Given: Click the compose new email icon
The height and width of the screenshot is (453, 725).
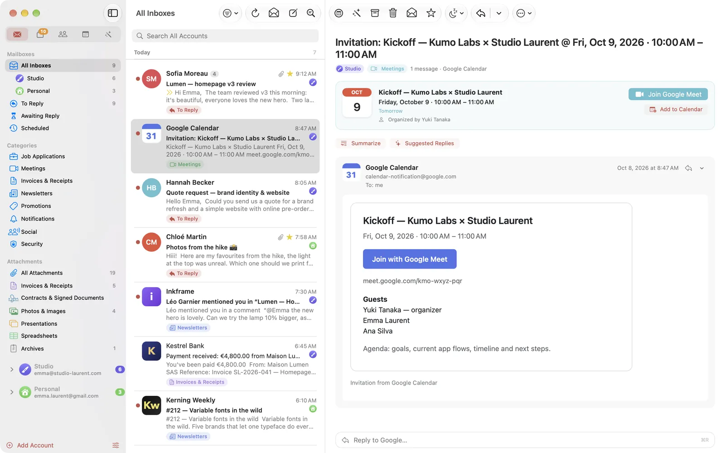Looking at the screenshot, I should click(293, 13).
